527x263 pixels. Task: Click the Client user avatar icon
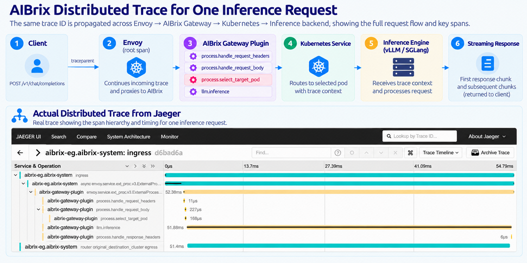(x=37, y=66)
